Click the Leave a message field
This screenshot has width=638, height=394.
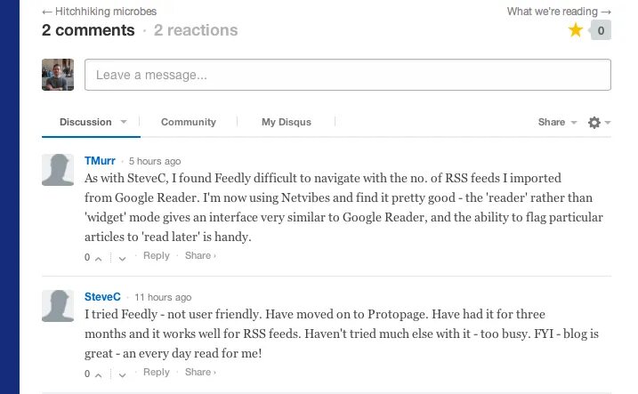[347, 75]
